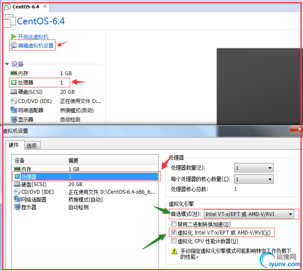Select CD/DVD (IDE) row in settings list
Image resolution: width=303 pixels, height=271 pixels.
click(x=85, y=192)
